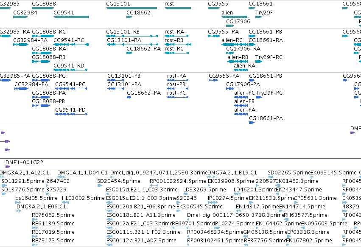Screen dimensions: 361x247
Task: Click protein alien-PB
Action: (244, 101)
